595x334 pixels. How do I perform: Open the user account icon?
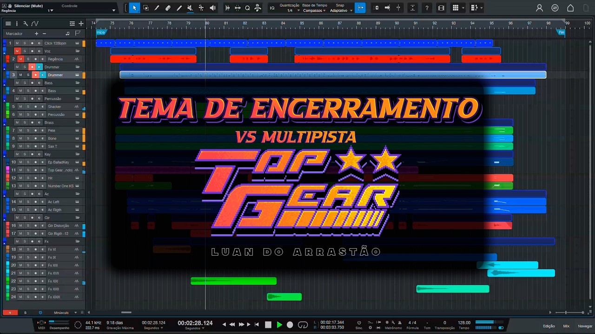pos(539,8)
